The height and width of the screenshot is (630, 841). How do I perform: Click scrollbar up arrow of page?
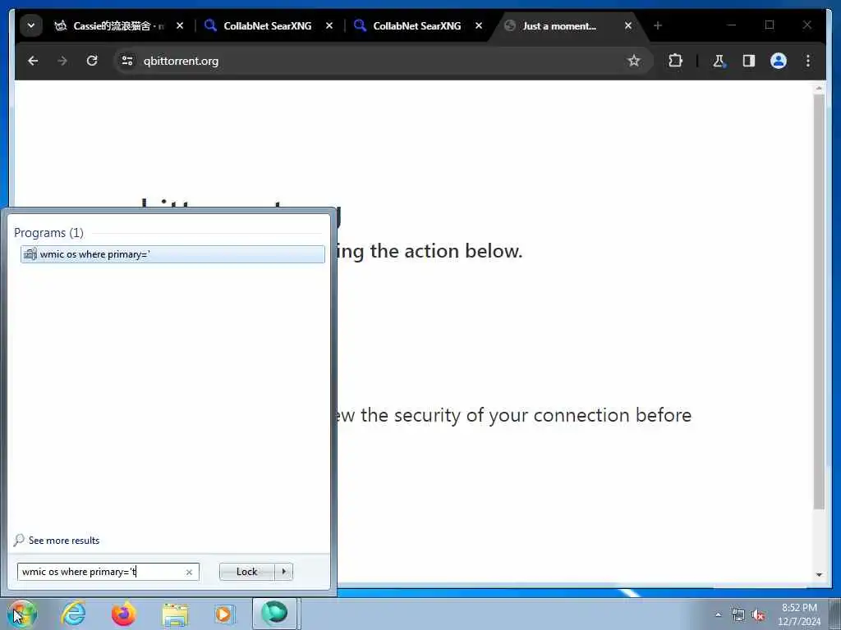coord(819,87)
